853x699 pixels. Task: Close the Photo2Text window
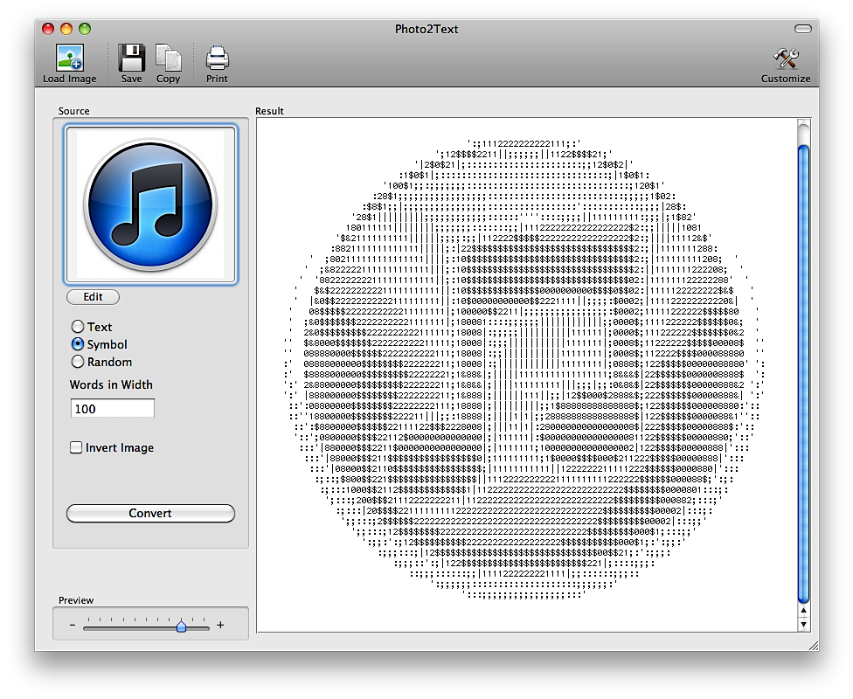(x=48, y=29)
